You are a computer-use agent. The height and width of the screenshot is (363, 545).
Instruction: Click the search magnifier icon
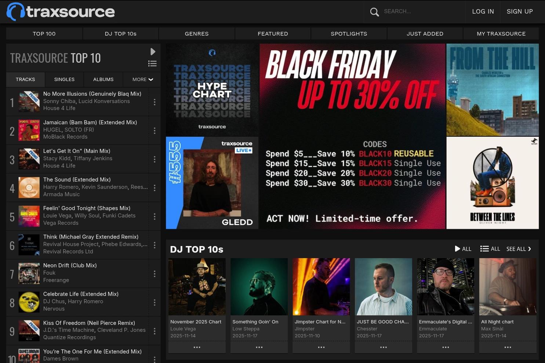pyautogui.click(x=374, y=12)
